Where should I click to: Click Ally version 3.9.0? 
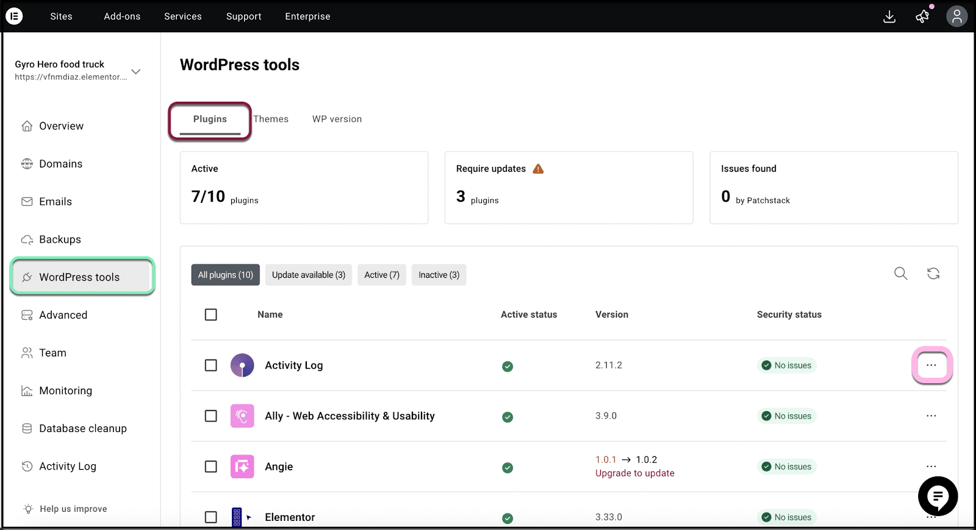point(606,415)
